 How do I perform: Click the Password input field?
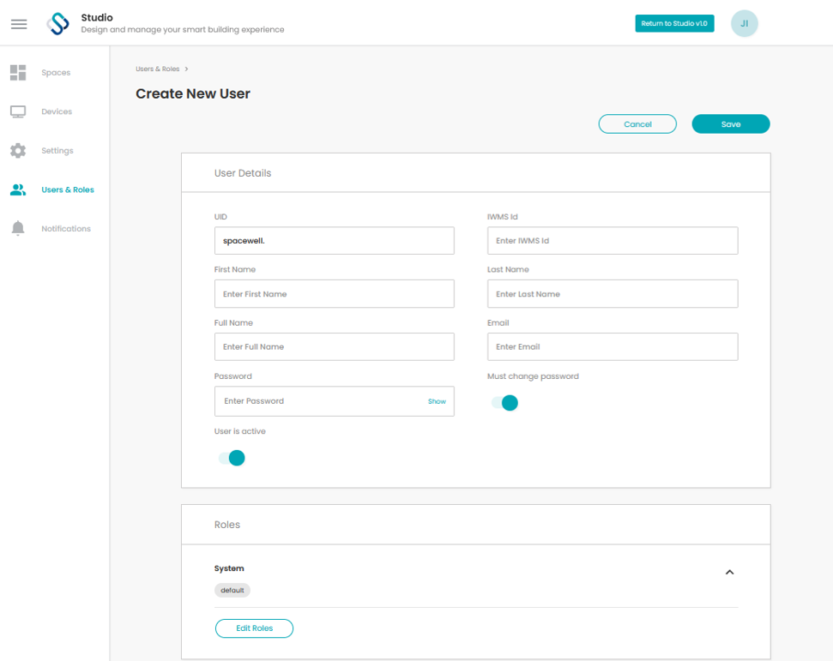click(335, 401)
